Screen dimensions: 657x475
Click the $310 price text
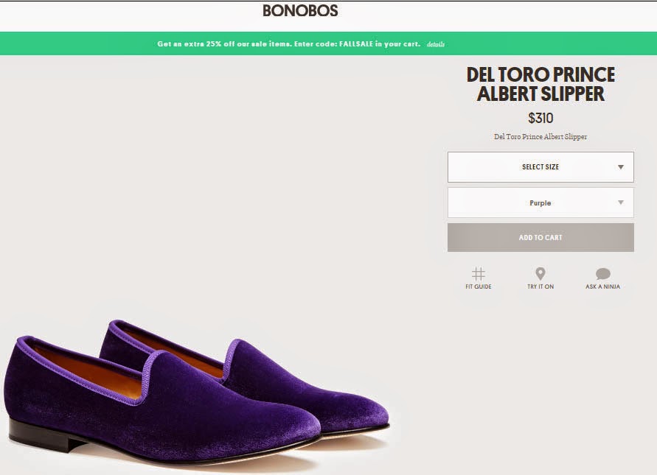coord(540,116)
